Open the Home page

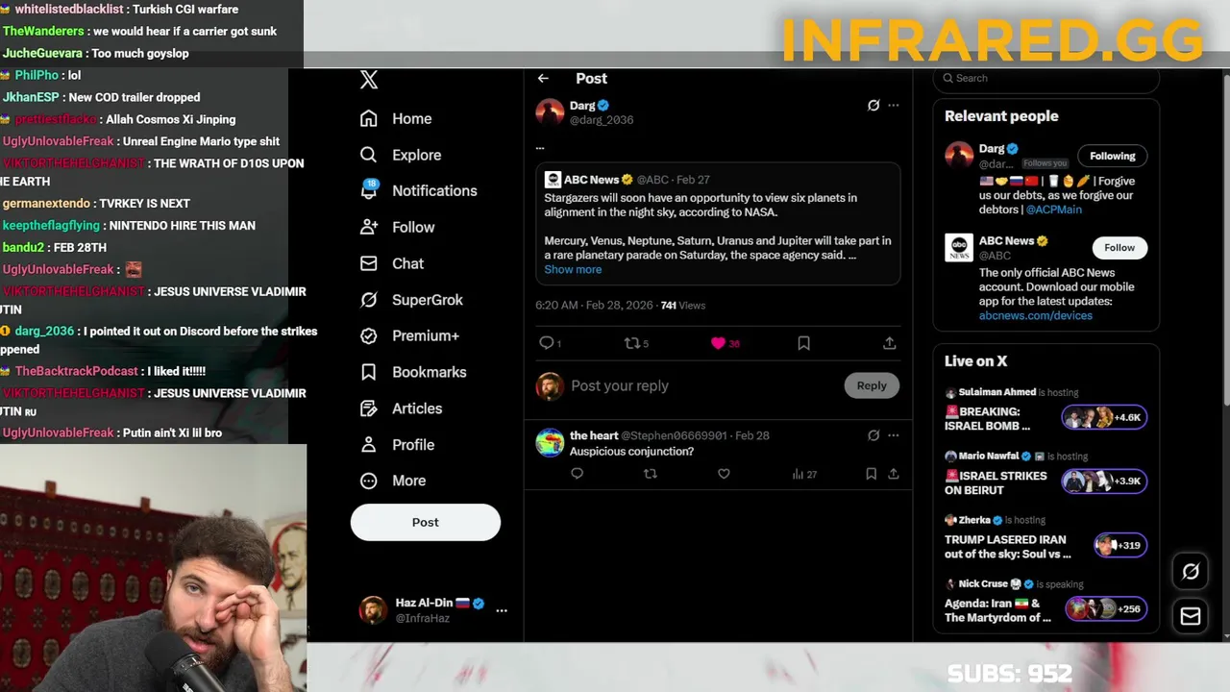[396, 118]
